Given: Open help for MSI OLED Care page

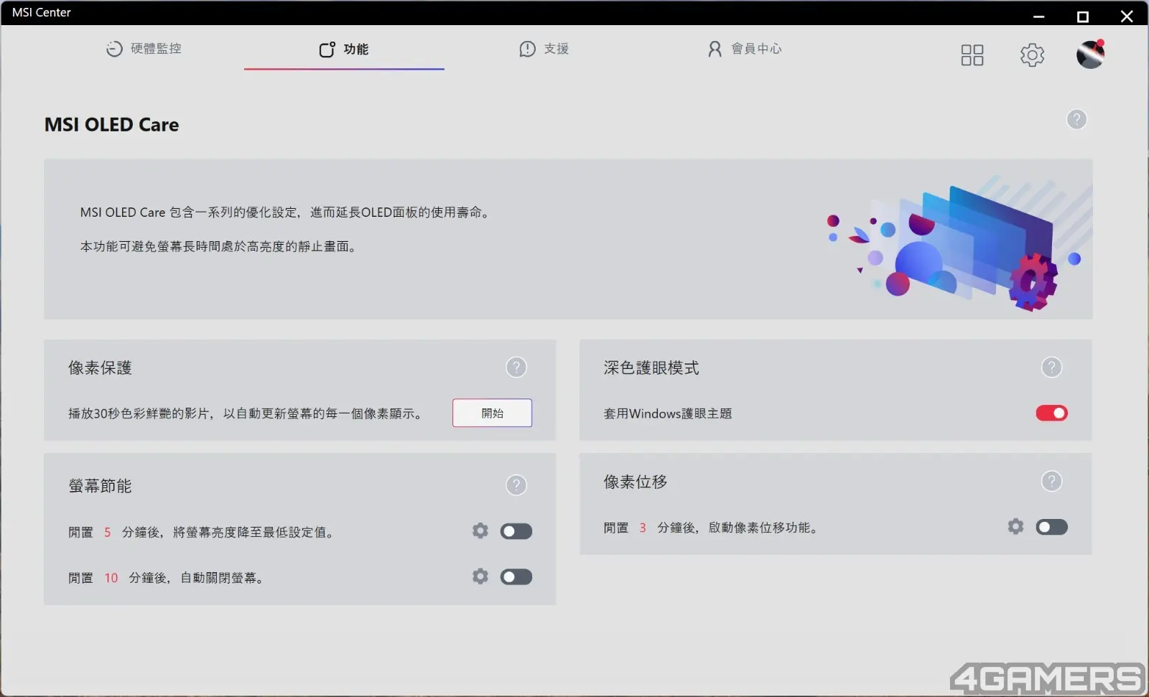Looking at the screenshot, I should coord(1076,119).
